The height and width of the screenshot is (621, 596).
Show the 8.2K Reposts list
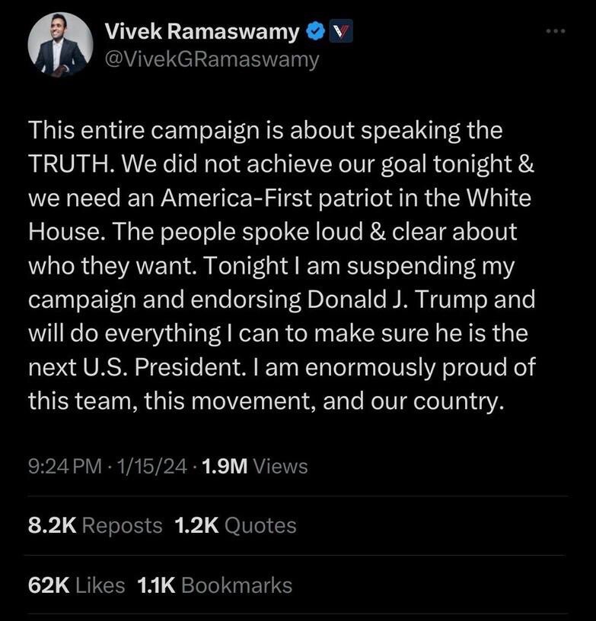point(95,524)
